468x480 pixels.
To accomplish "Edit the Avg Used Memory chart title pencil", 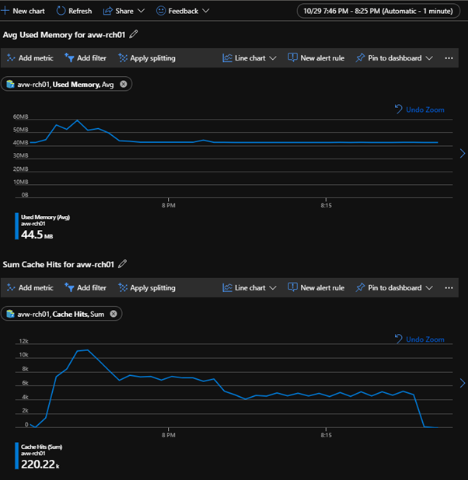I will pyautogui.click(x=134, y=34).
